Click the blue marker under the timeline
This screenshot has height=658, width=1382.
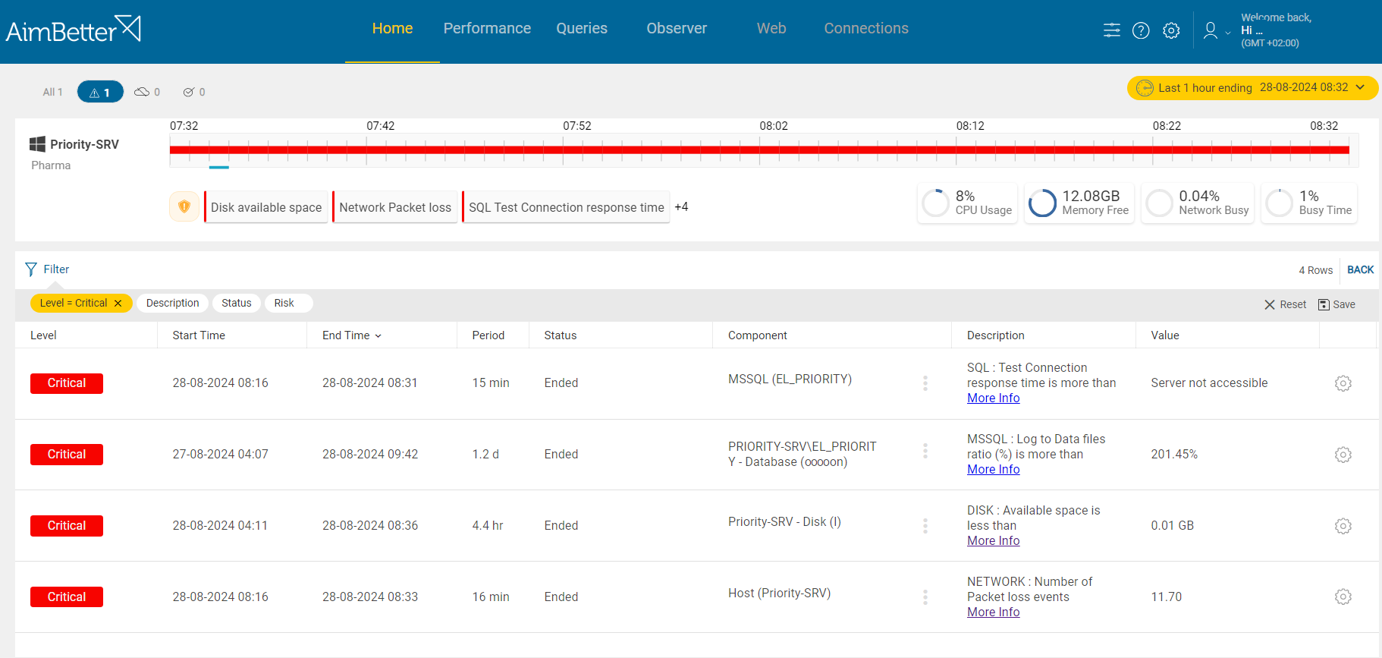click(218, 167)
